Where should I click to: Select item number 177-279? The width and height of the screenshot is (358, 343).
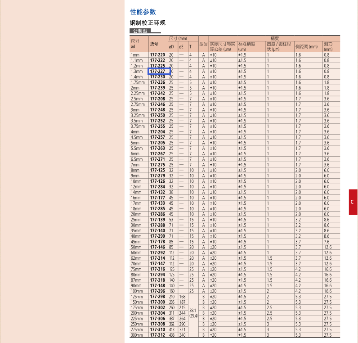tap(157, 176)
